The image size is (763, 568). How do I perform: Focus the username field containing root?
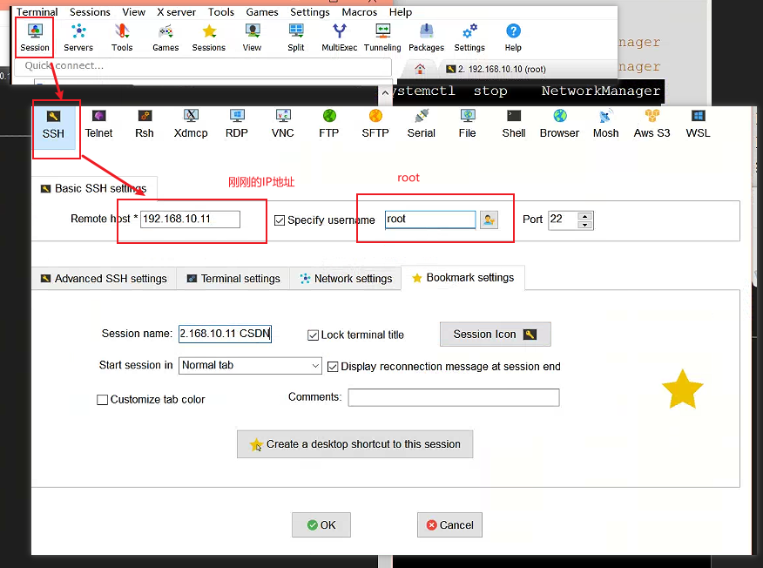pos(430,220)
